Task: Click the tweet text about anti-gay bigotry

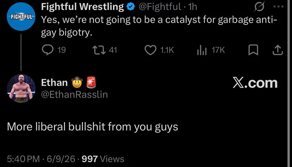Action: 159,26
